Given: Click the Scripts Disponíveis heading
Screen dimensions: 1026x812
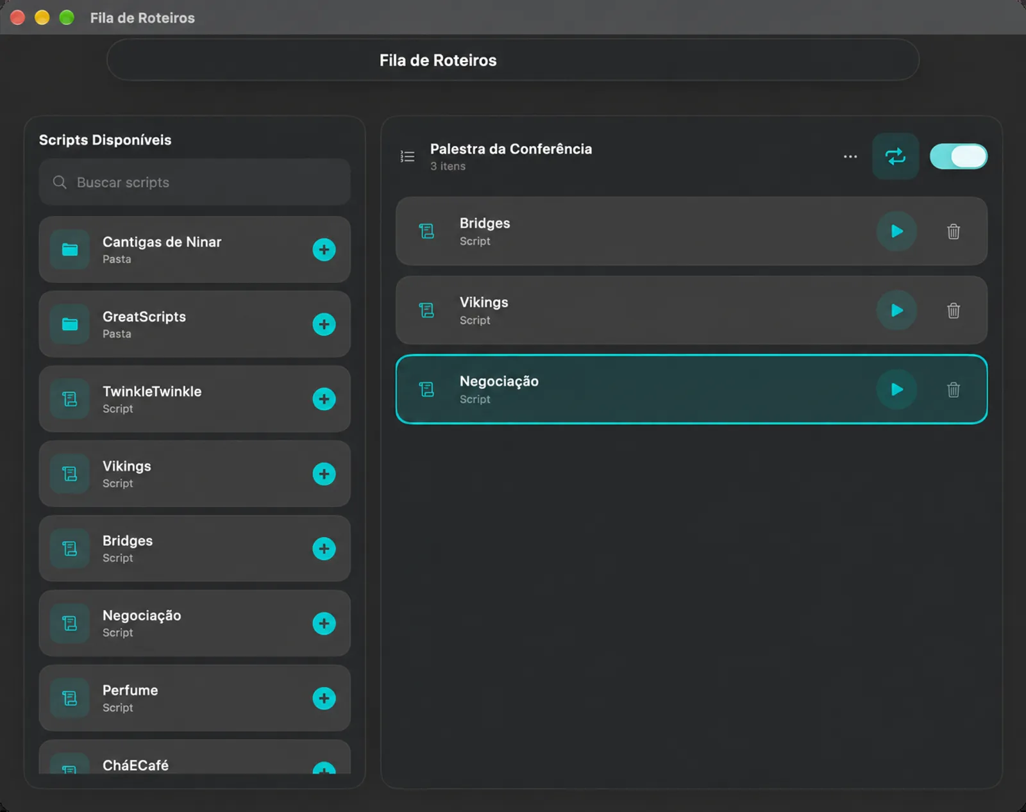Looking at the screenshot, I should (105, 140).
